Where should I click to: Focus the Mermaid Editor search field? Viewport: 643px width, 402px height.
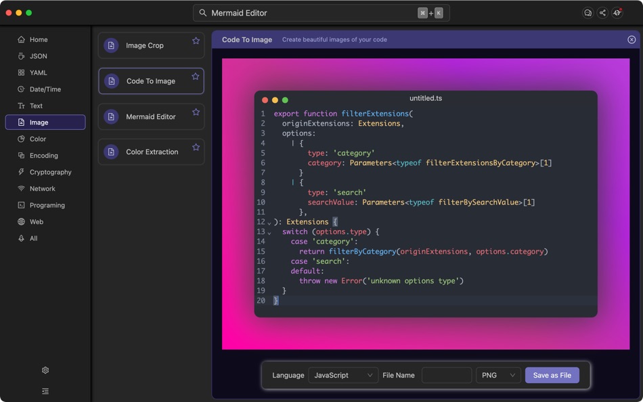[x=321, y=13]
